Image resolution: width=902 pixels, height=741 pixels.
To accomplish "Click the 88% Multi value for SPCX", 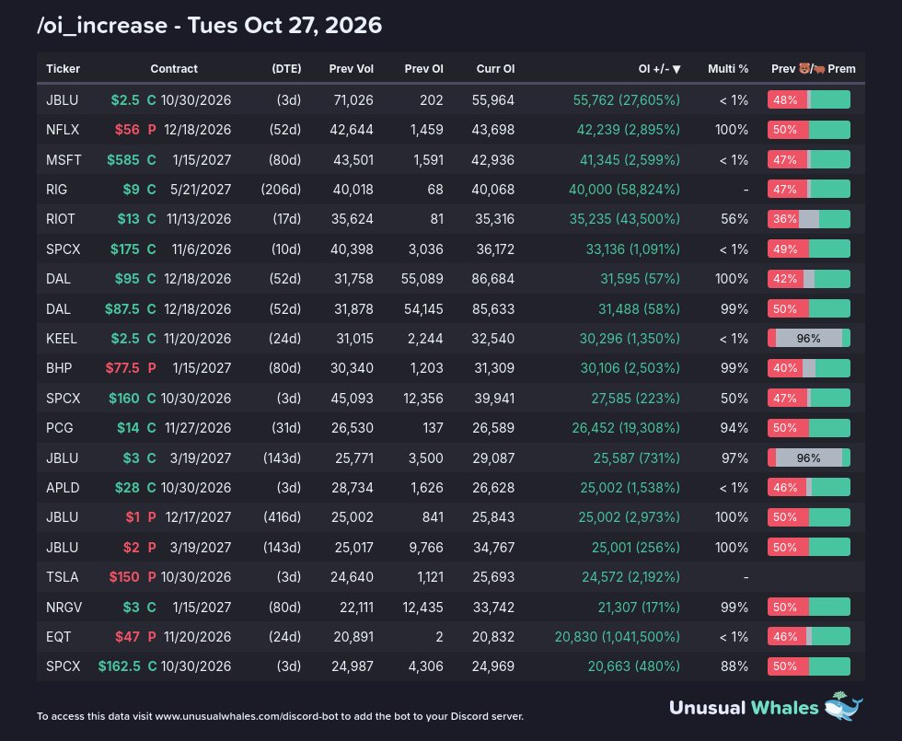I will click(x=734, y=666).
